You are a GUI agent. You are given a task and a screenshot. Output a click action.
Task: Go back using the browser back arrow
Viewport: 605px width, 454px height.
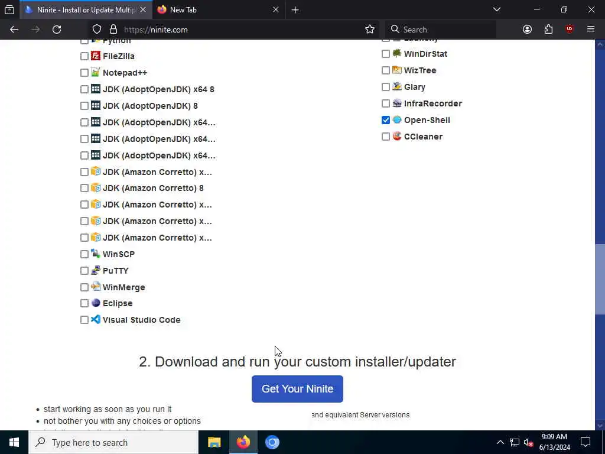click(14, 30)
